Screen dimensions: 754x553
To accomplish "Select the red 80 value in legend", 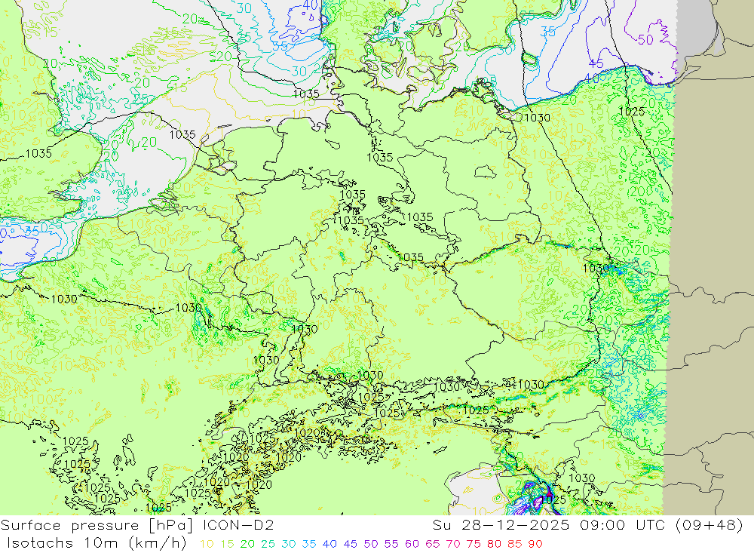I will click(494, 545).
